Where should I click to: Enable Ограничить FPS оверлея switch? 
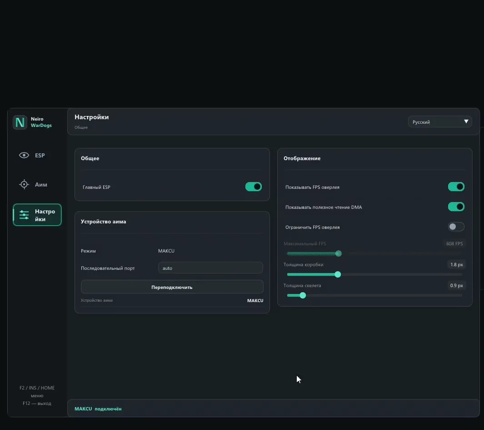[456, 227]
